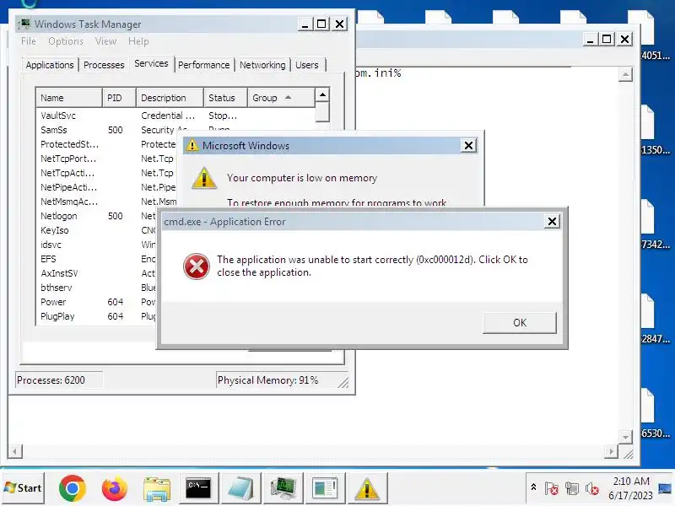Switch to Task Manager taskbar button

click(283, 488)
